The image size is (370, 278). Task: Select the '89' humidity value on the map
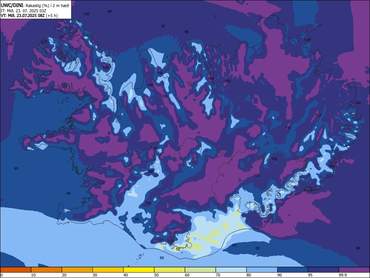coord(162,258)
